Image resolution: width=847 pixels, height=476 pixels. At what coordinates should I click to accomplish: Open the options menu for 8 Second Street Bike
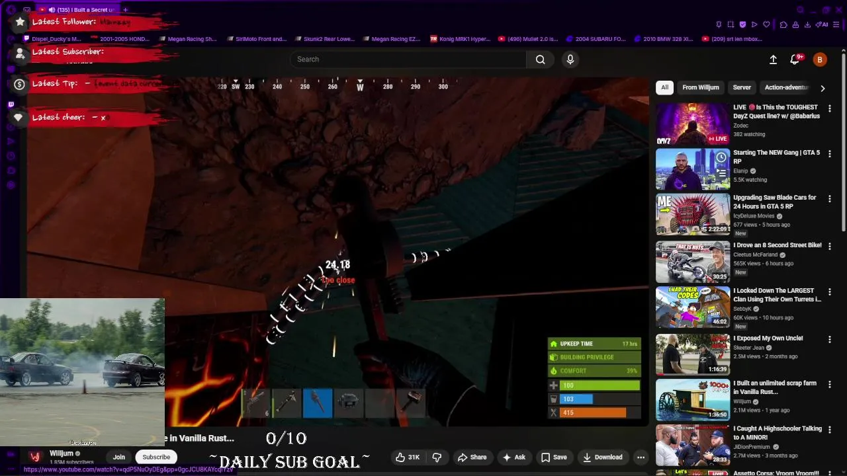[830, 246]
